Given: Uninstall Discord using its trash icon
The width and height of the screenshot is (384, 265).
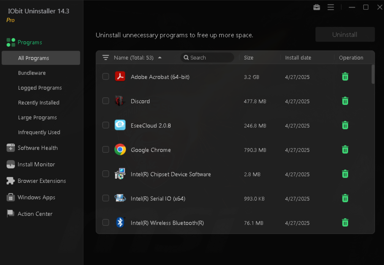Looking at the screenshot, I should click(345, 101).
